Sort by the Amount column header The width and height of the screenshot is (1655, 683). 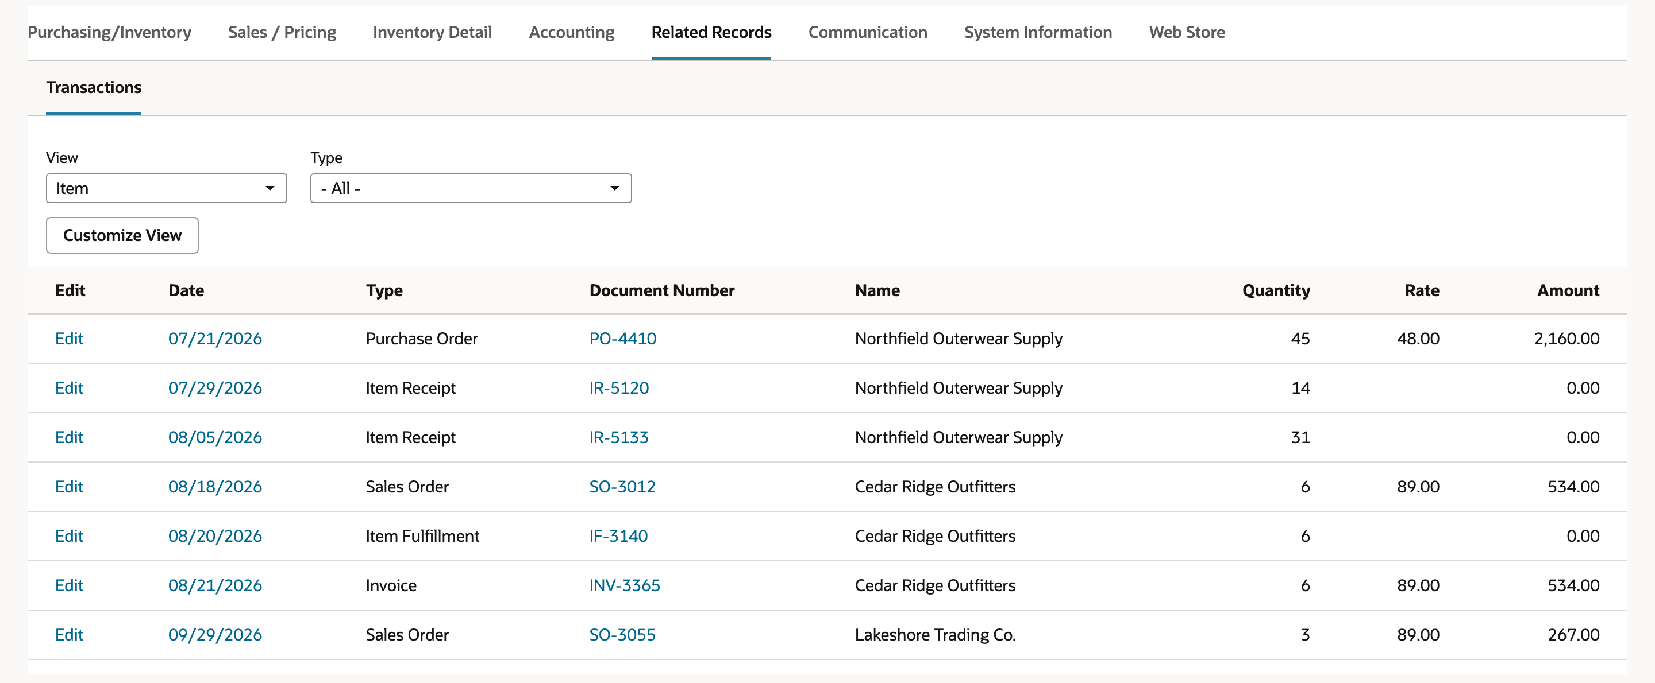1568,290
